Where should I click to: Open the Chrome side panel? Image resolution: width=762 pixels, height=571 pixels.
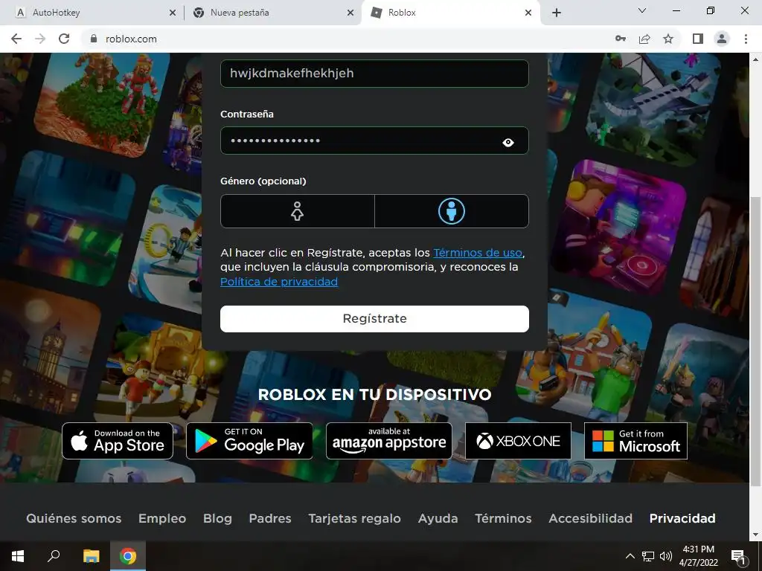[698, 39]
